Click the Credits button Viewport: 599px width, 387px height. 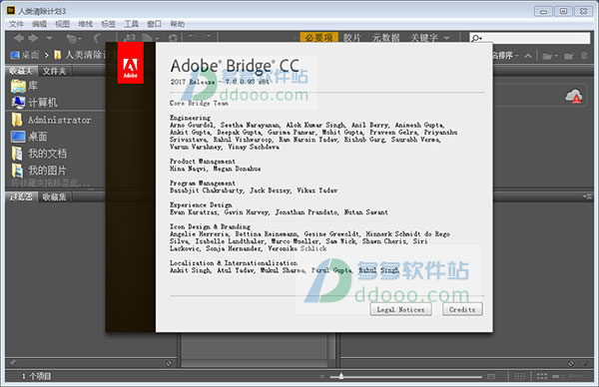tap(462, 309)
